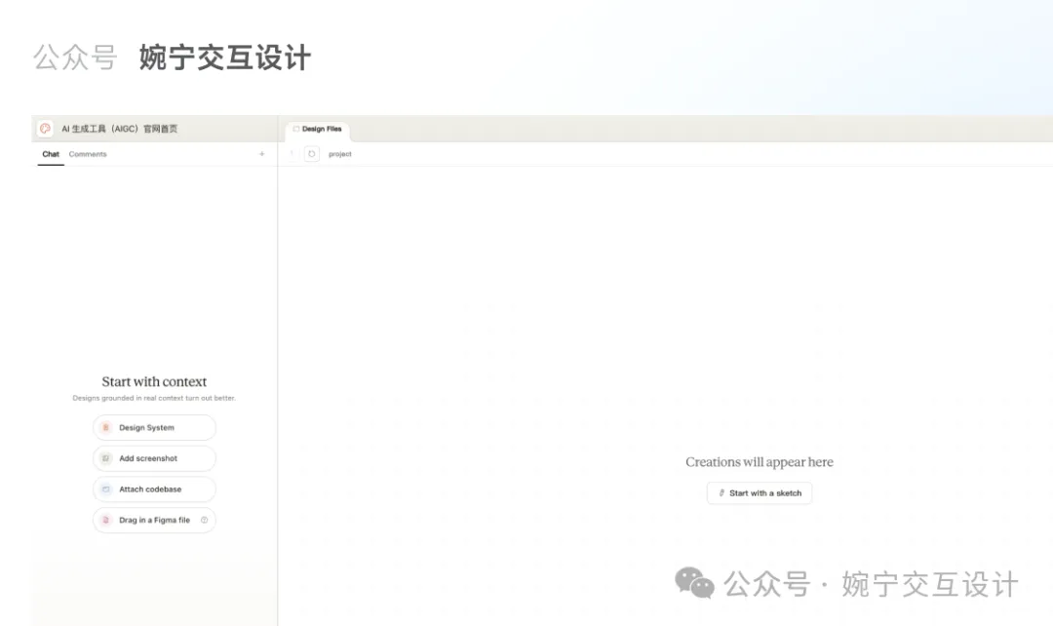Image resolution: width=1053 pixels, height=626 pixels.
Task: Click the camera icon on Add screenshot
Action: point(106,458)
